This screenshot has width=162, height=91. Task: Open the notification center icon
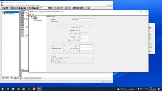click(159, 89)
